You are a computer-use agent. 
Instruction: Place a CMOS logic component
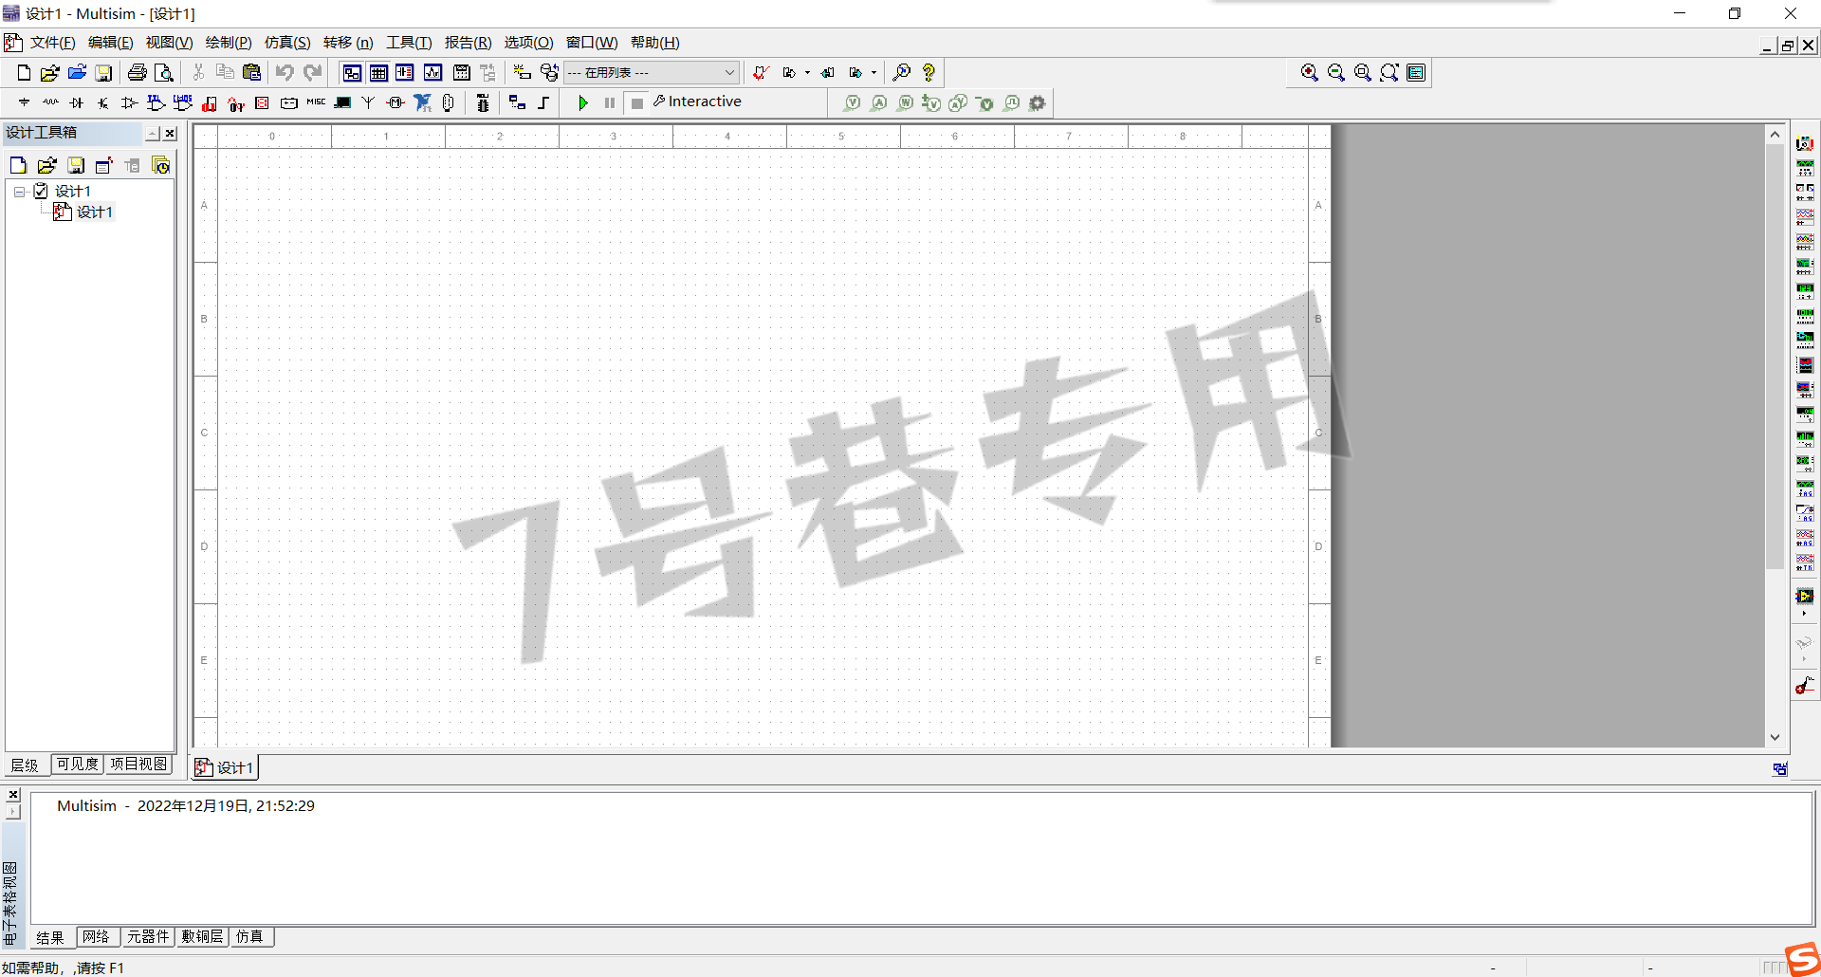[183, 102]
